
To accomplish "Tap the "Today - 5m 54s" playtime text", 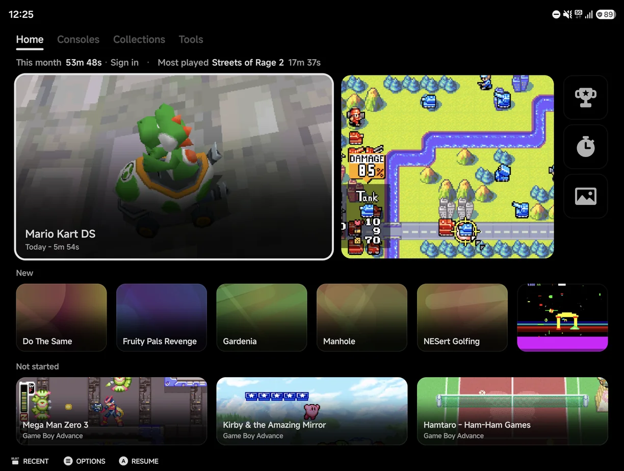I will pos(52,247).
